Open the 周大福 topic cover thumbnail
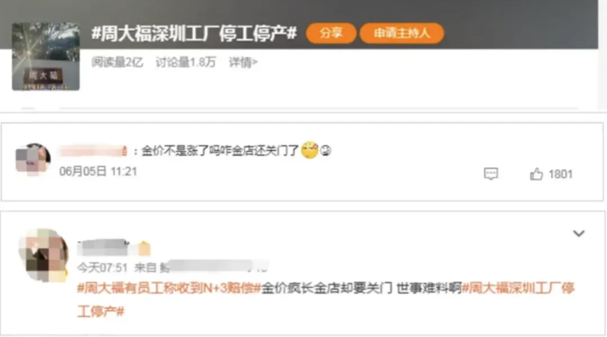The height and width of the screenshot is (337, 607). 46,57
